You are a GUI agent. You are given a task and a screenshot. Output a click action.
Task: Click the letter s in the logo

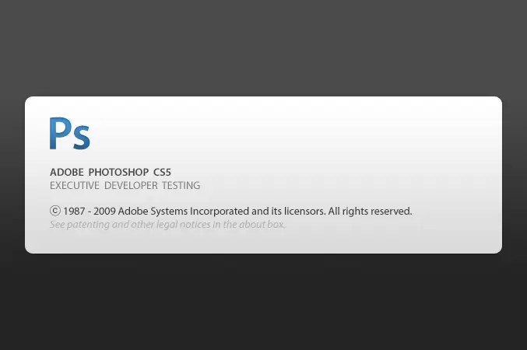tap(82, 138)
